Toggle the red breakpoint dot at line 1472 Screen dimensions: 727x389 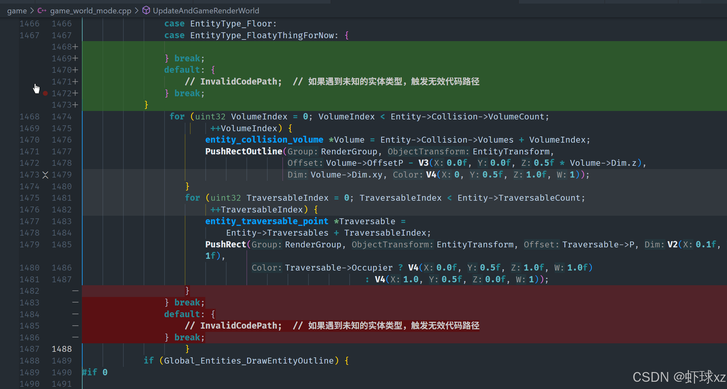45,93
